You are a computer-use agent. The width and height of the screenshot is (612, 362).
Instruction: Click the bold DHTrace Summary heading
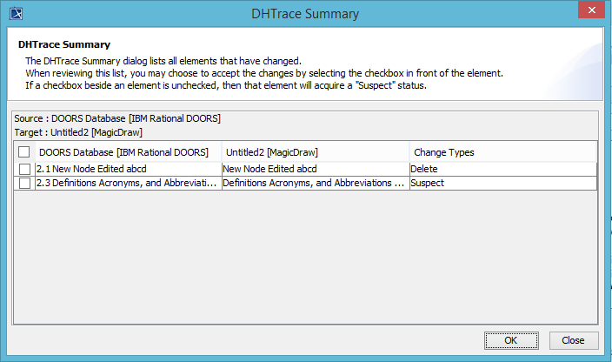64,45
